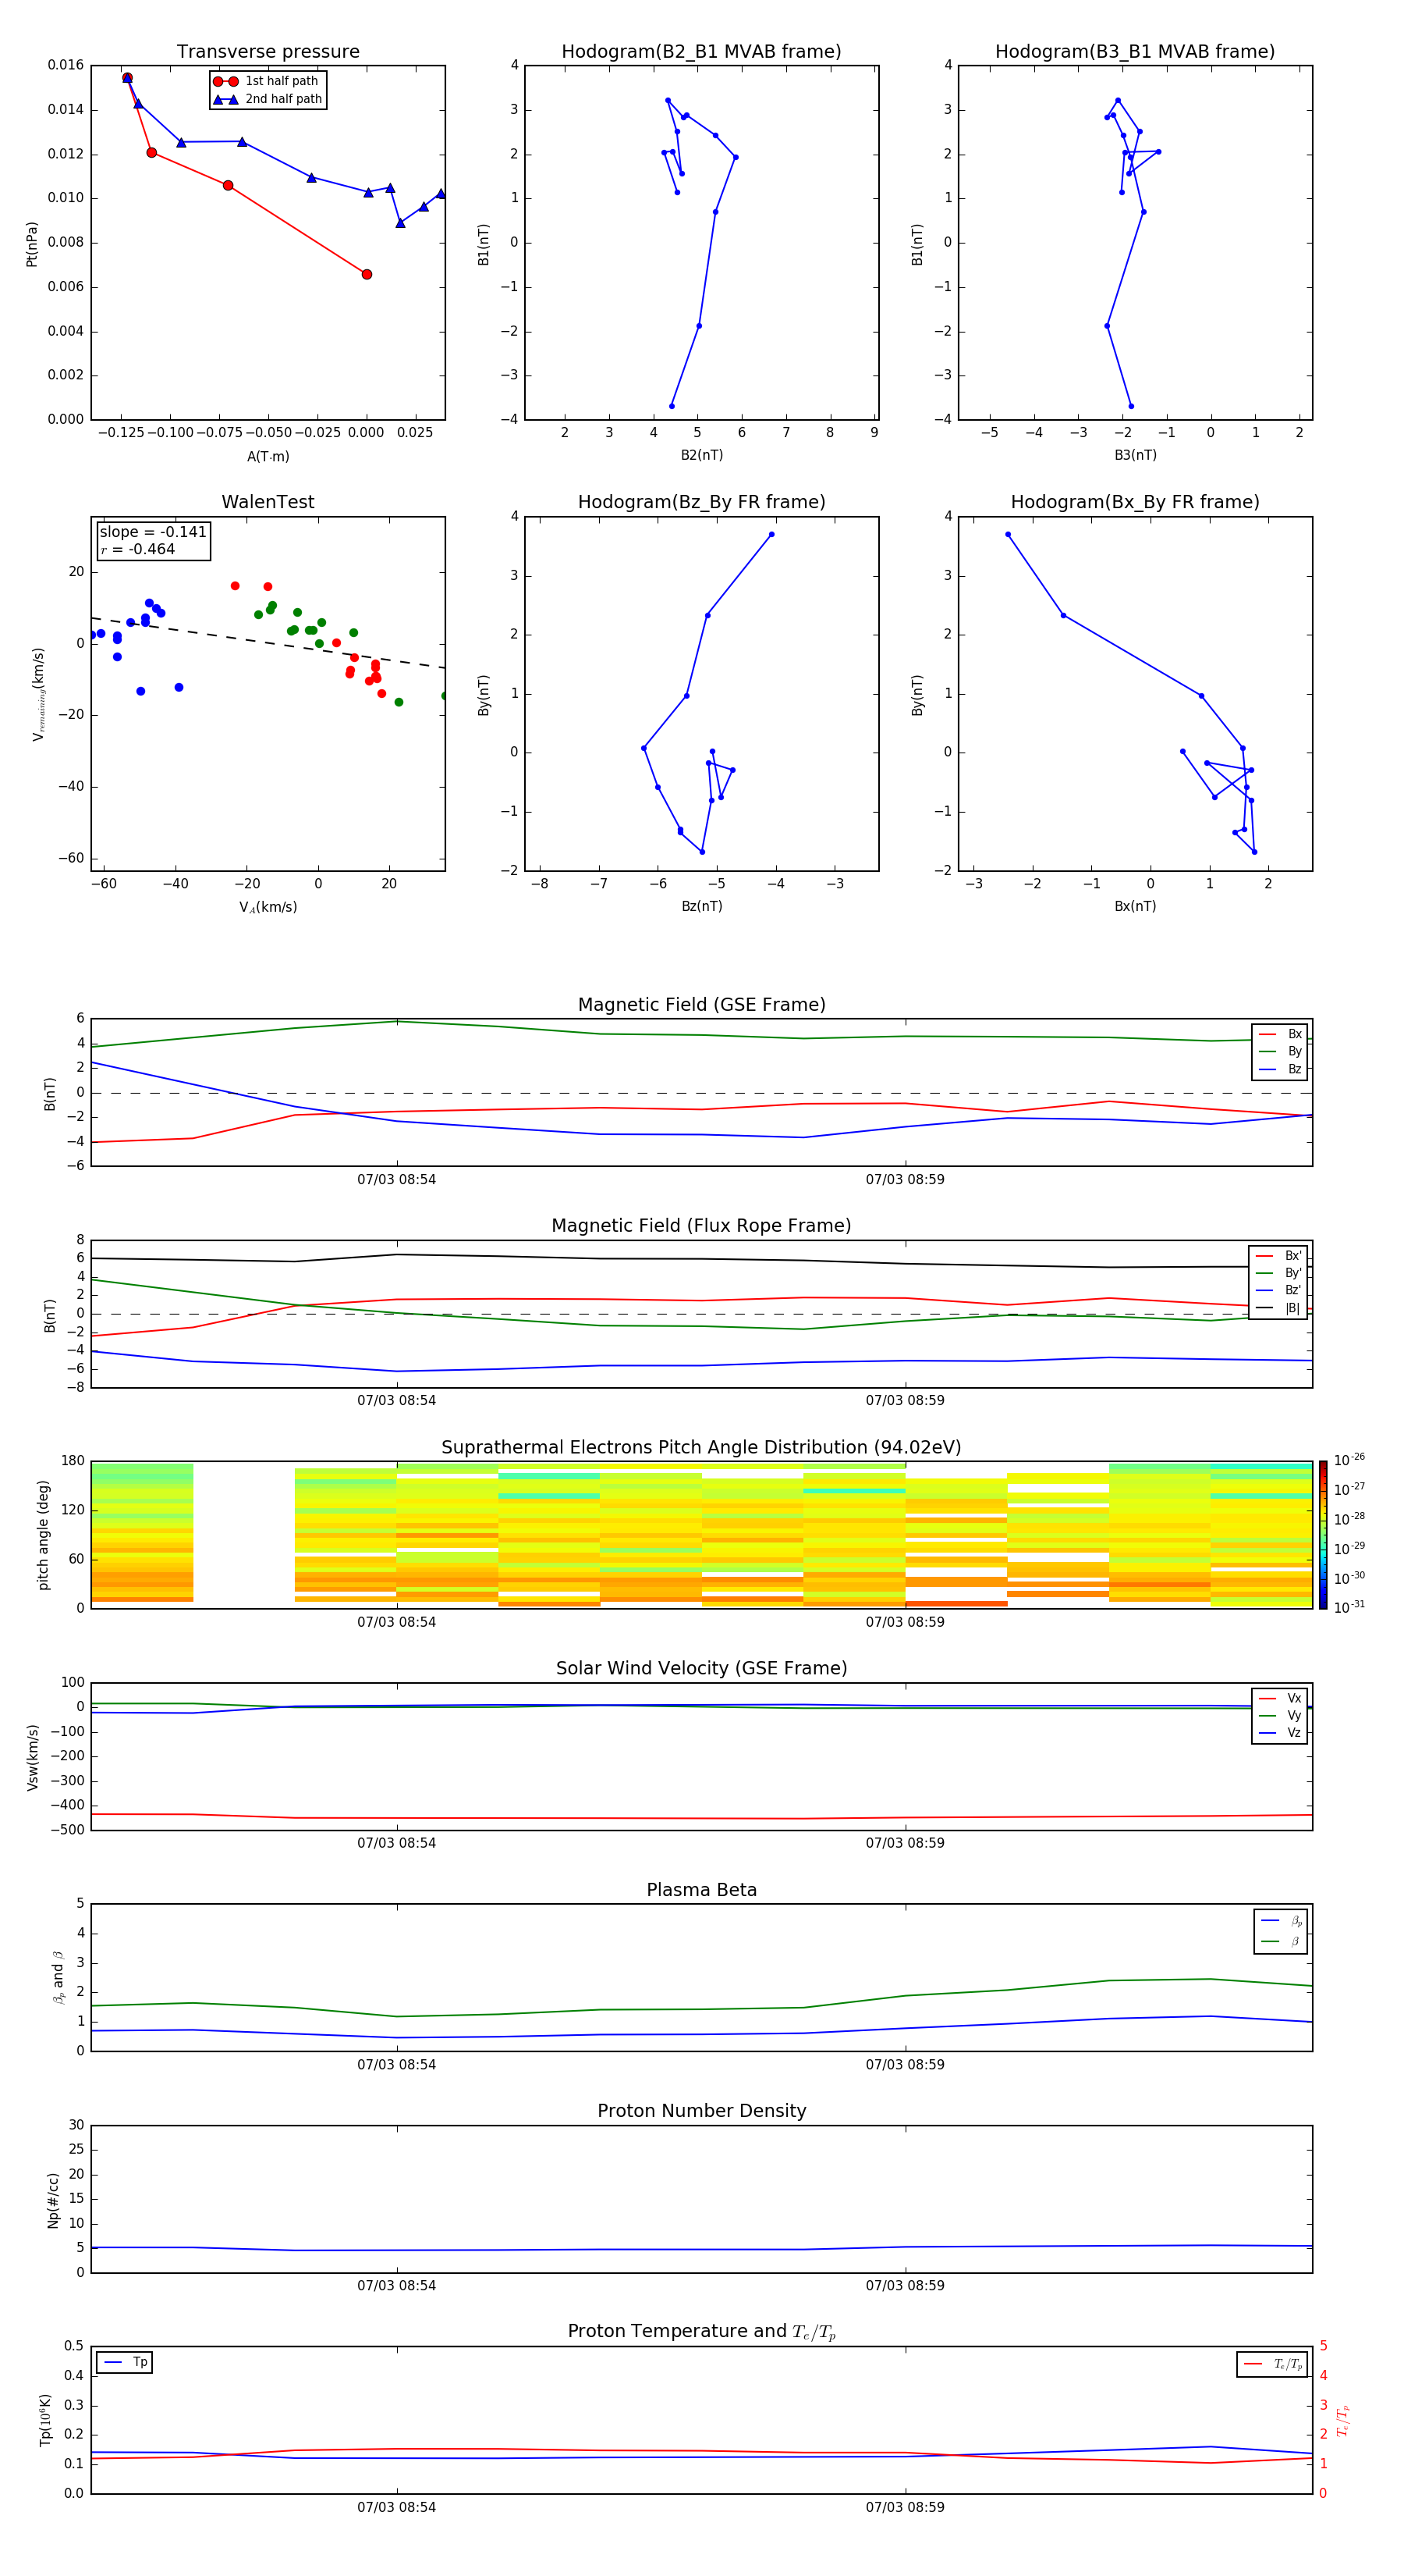Click the 'Transverse pressure' plot title
1404x2576 pixels.
click(x=268, y=52)
